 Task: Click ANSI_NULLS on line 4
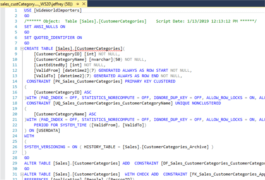point(46,27)
